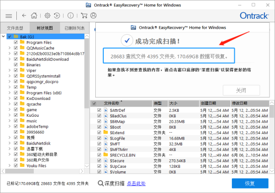
Task: Click the Bak (G:) drive folder icon
Action: 16,36
